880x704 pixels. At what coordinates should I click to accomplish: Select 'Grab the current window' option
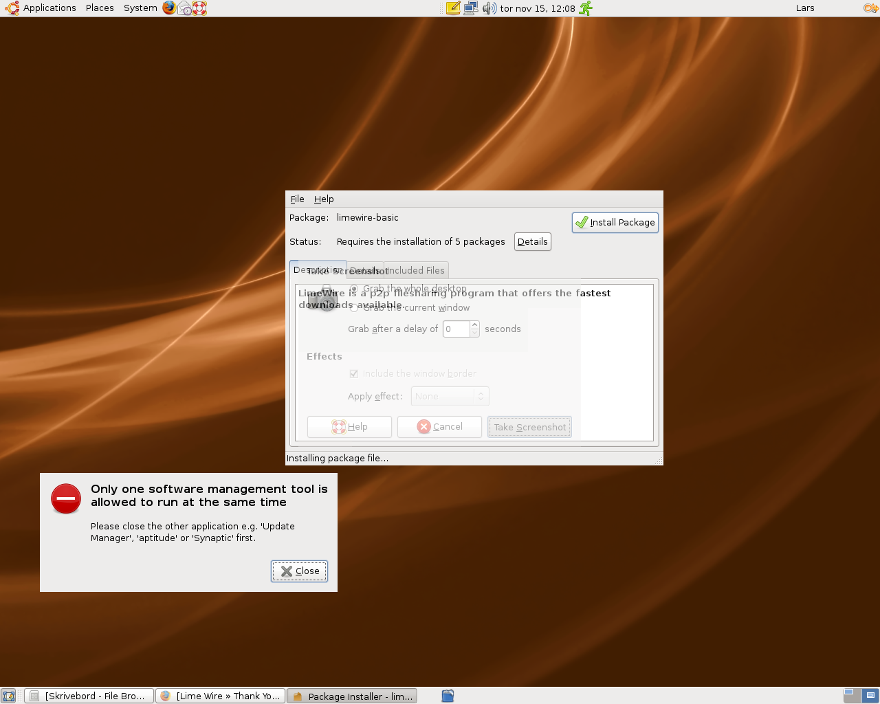coord(410,308)
